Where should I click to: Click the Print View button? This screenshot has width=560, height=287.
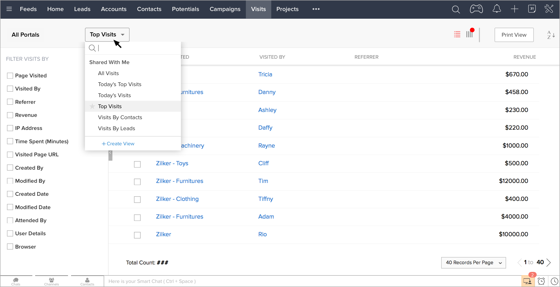(514, 35)
